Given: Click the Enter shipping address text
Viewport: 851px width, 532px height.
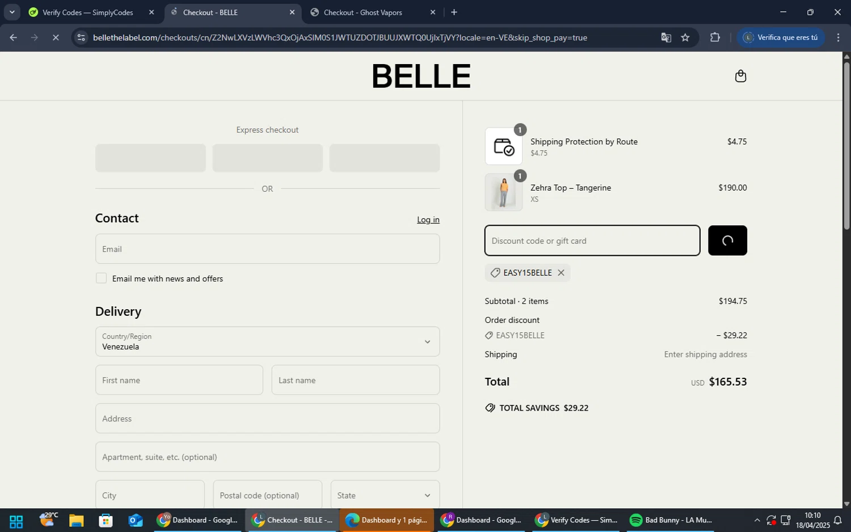Looking at the screenshot, I should coord(706,354).
